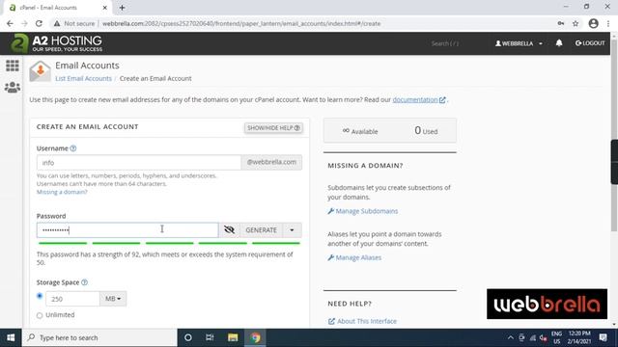Reload the browser page
The height and width of the screenshot is (347, 618).
pyautogui.click(x=39, y=23)
